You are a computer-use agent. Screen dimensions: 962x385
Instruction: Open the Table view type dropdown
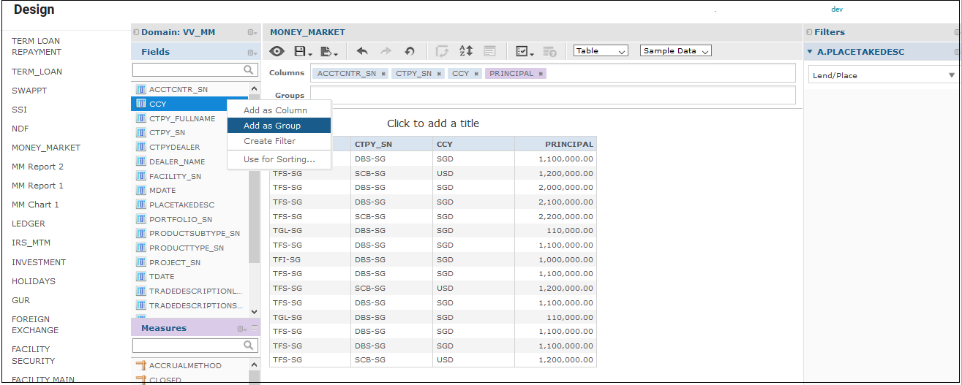pyautogui.click(x=601, y=51)
